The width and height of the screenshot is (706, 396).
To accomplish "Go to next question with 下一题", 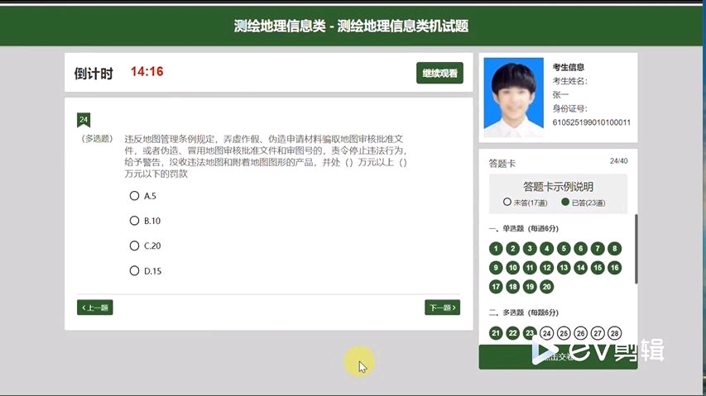I will pos(442,308).
